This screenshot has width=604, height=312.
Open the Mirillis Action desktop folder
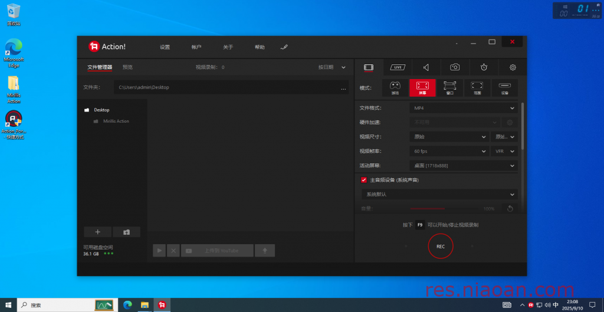tap(14, 90)
